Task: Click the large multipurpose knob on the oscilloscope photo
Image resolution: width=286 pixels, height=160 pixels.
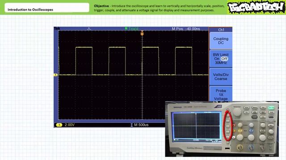Action: (237, 112)
